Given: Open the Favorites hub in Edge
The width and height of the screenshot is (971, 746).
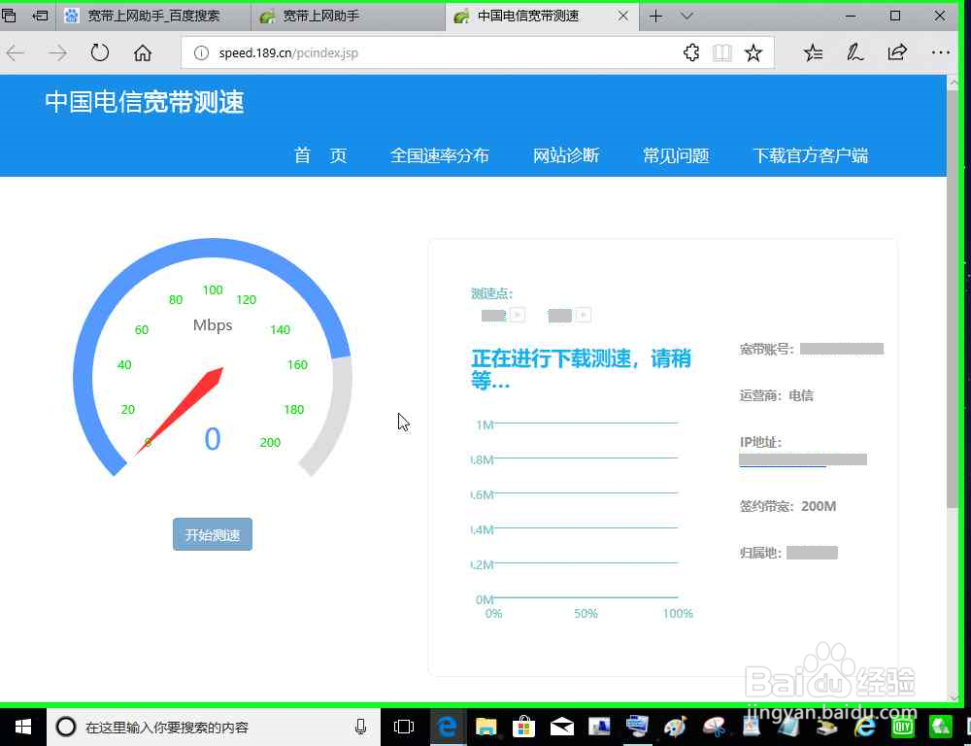Looking at the screenshot, I should pyautogui.click(x=813, y=52).
